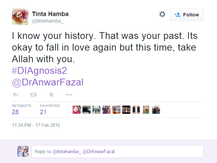Screen dimensions: 217x163
Task: Open the tweet timestamp 11:24 PM - 17 Feb 2015
Action: [x=36, y=125]
